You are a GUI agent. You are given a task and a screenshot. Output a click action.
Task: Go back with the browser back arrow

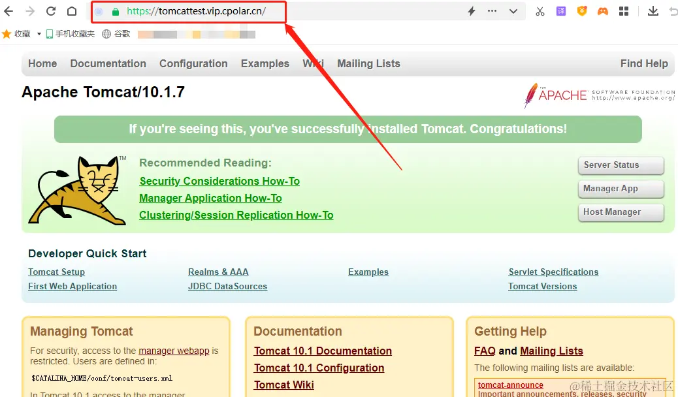[x=8, y=11]
